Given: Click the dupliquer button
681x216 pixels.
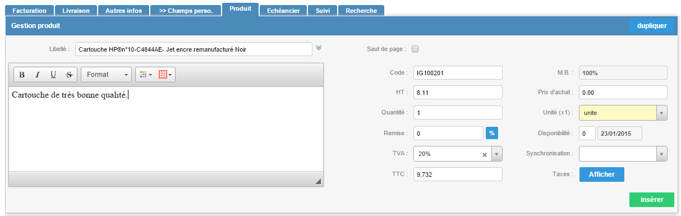Looking at the screenshot, I should (x=651, y=26).
